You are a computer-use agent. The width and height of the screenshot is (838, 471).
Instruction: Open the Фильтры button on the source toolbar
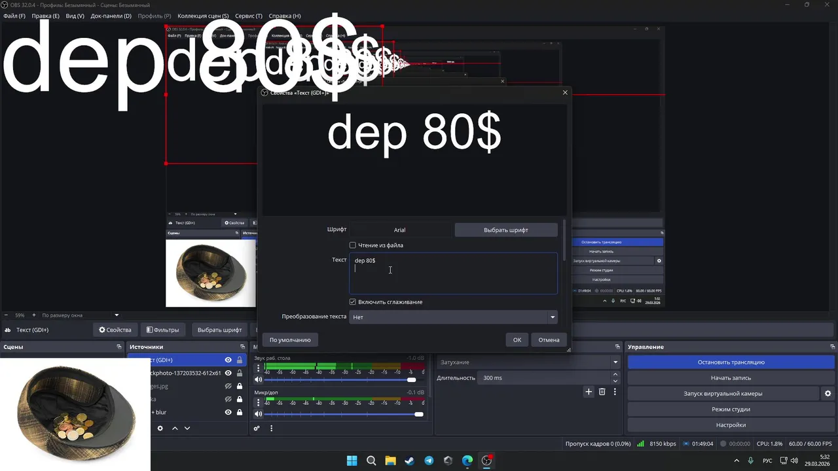pos(162,330)
